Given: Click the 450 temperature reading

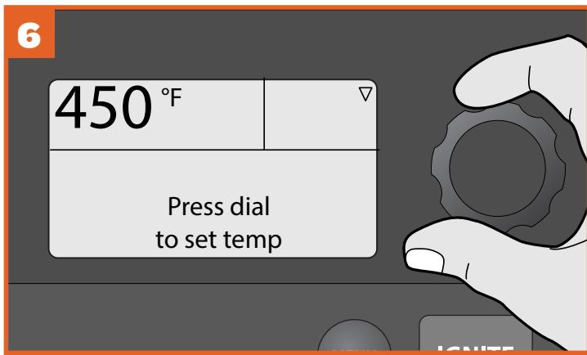Looking at the screenshot, I should (x=104, y=107).
